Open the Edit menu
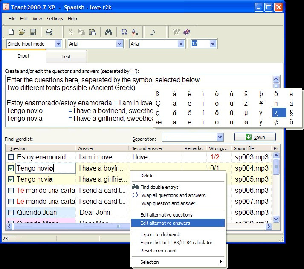 24,19
